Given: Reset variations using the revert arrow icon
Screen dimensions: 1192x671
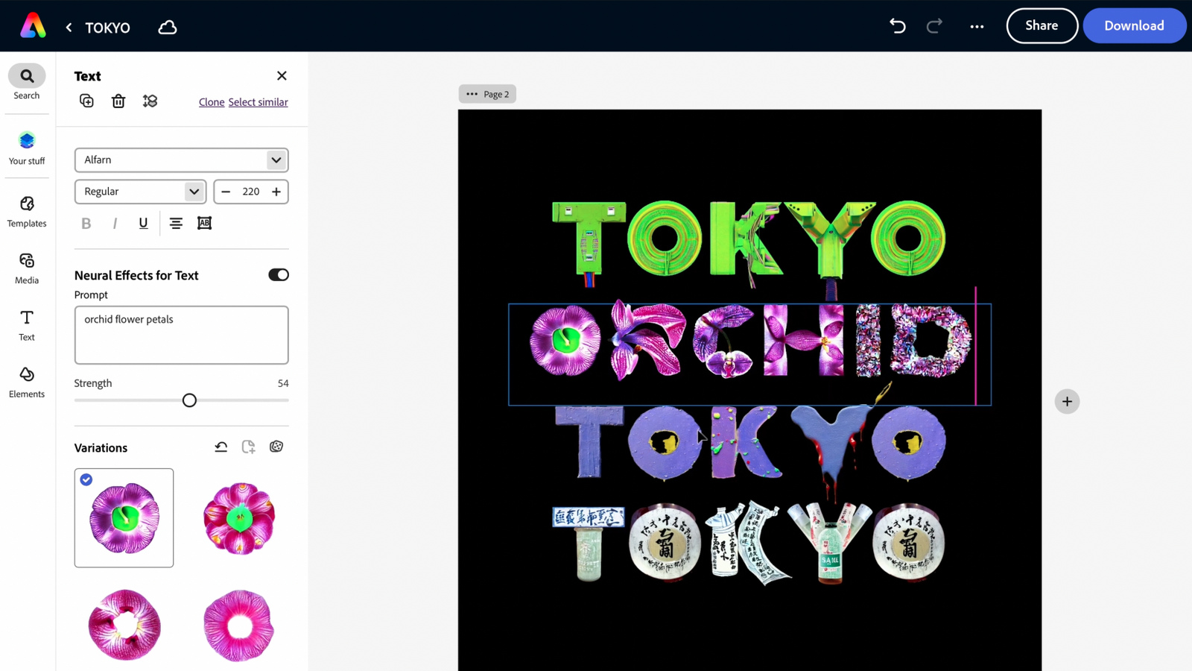Looking at the screenshot, I should 221,446.
